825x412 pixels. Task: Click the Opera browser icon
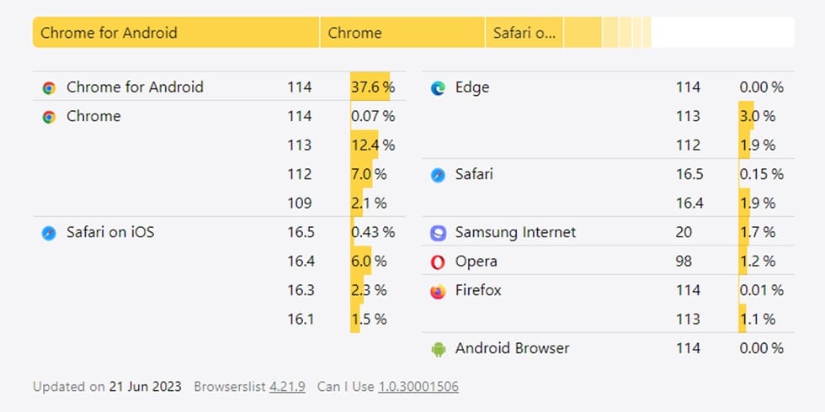[438, 261]
